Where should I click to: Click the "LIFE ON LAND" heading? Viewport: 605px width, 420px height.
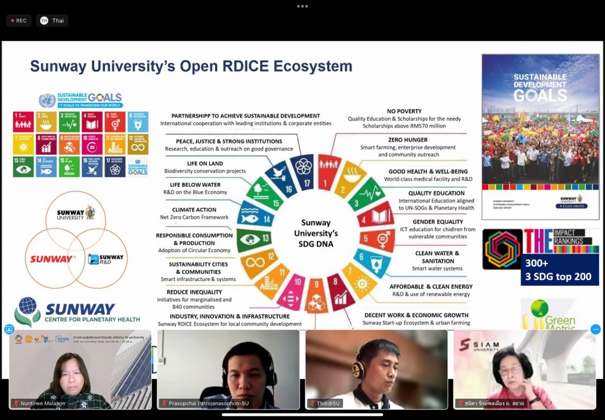205,164
